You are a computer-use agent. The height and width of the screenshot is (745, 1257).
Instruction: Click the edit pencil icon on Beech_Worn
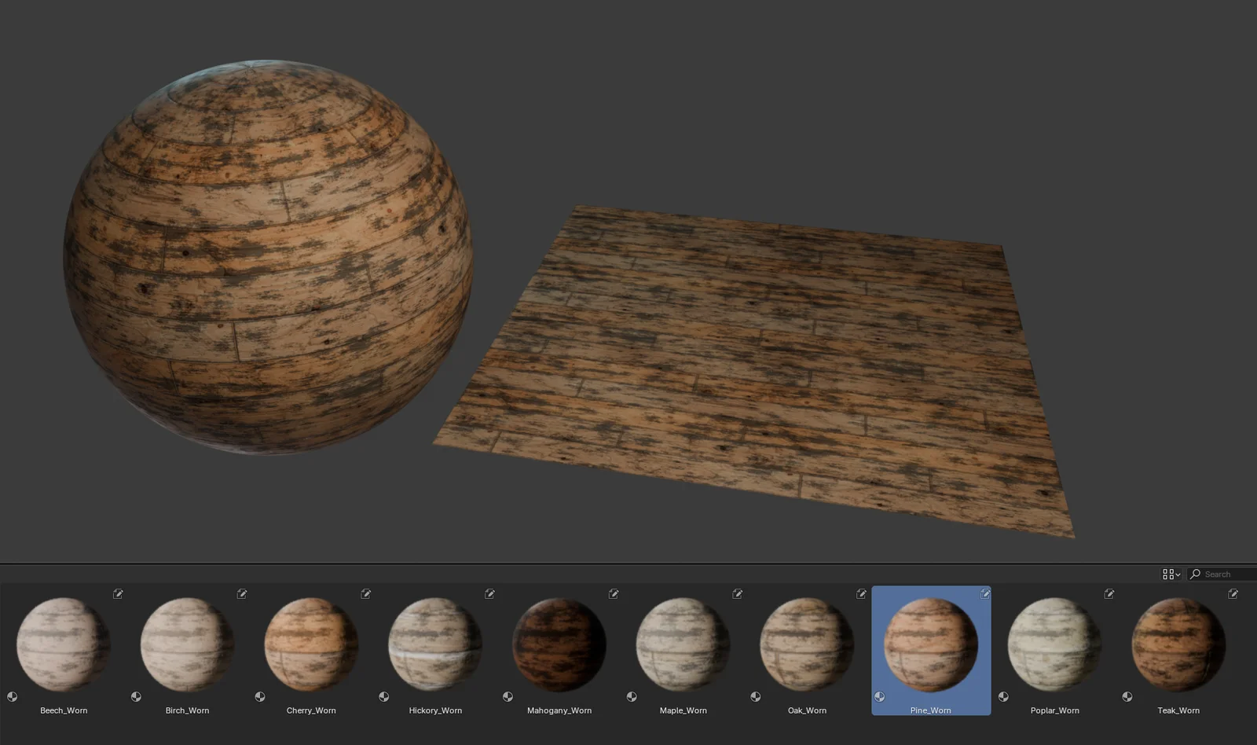point(119,594)
